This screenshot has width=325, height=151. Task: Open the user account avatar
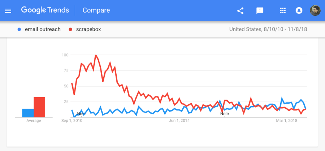(x=315, y=10)
